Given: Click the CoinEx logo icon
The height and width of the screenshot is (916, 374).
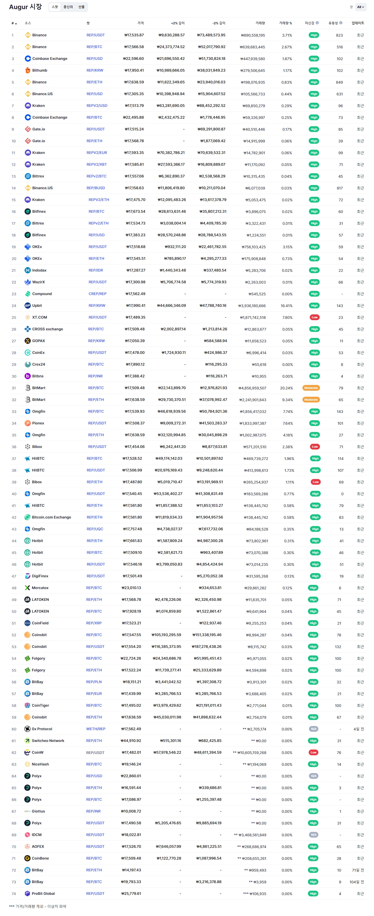Looking at the screenshot, I should click(x=28, y=352).
